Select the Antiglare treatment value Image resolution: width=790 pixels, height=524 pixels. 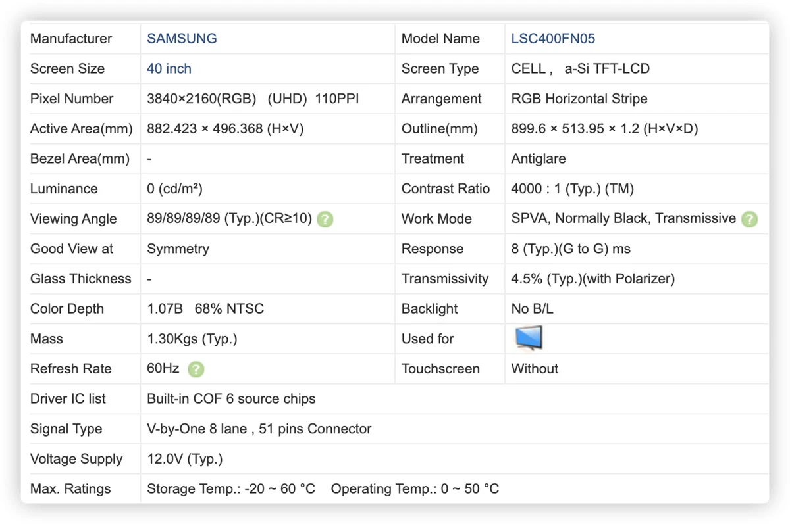point(539,158)
